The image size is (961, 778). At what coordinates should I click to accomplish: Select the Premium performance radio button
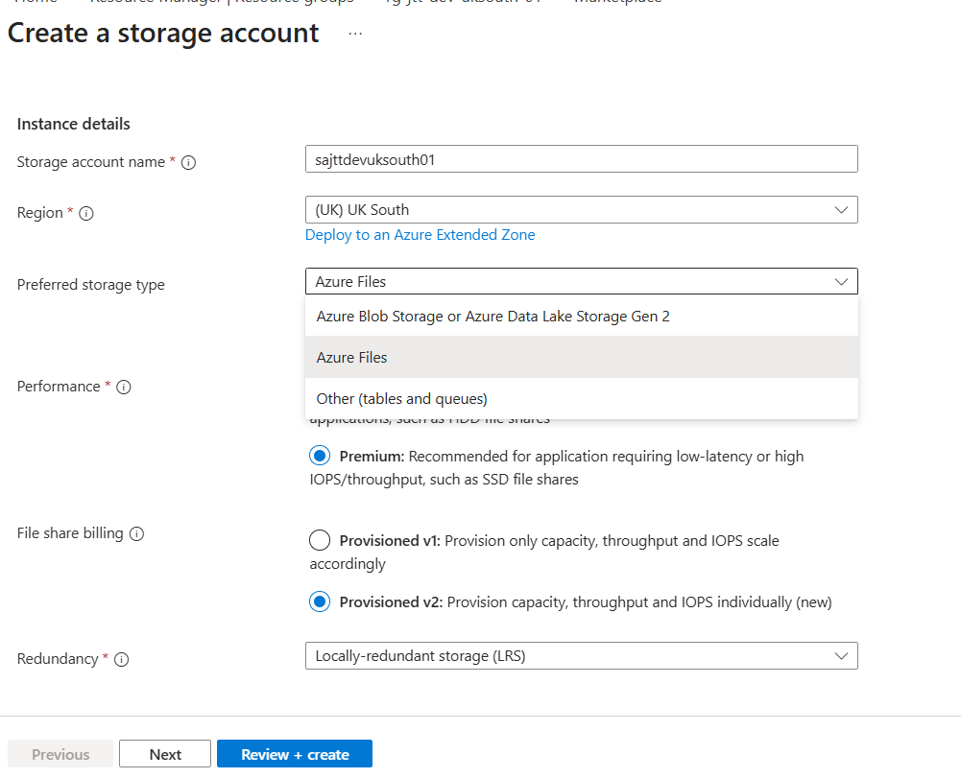click(x=320, y=456)
